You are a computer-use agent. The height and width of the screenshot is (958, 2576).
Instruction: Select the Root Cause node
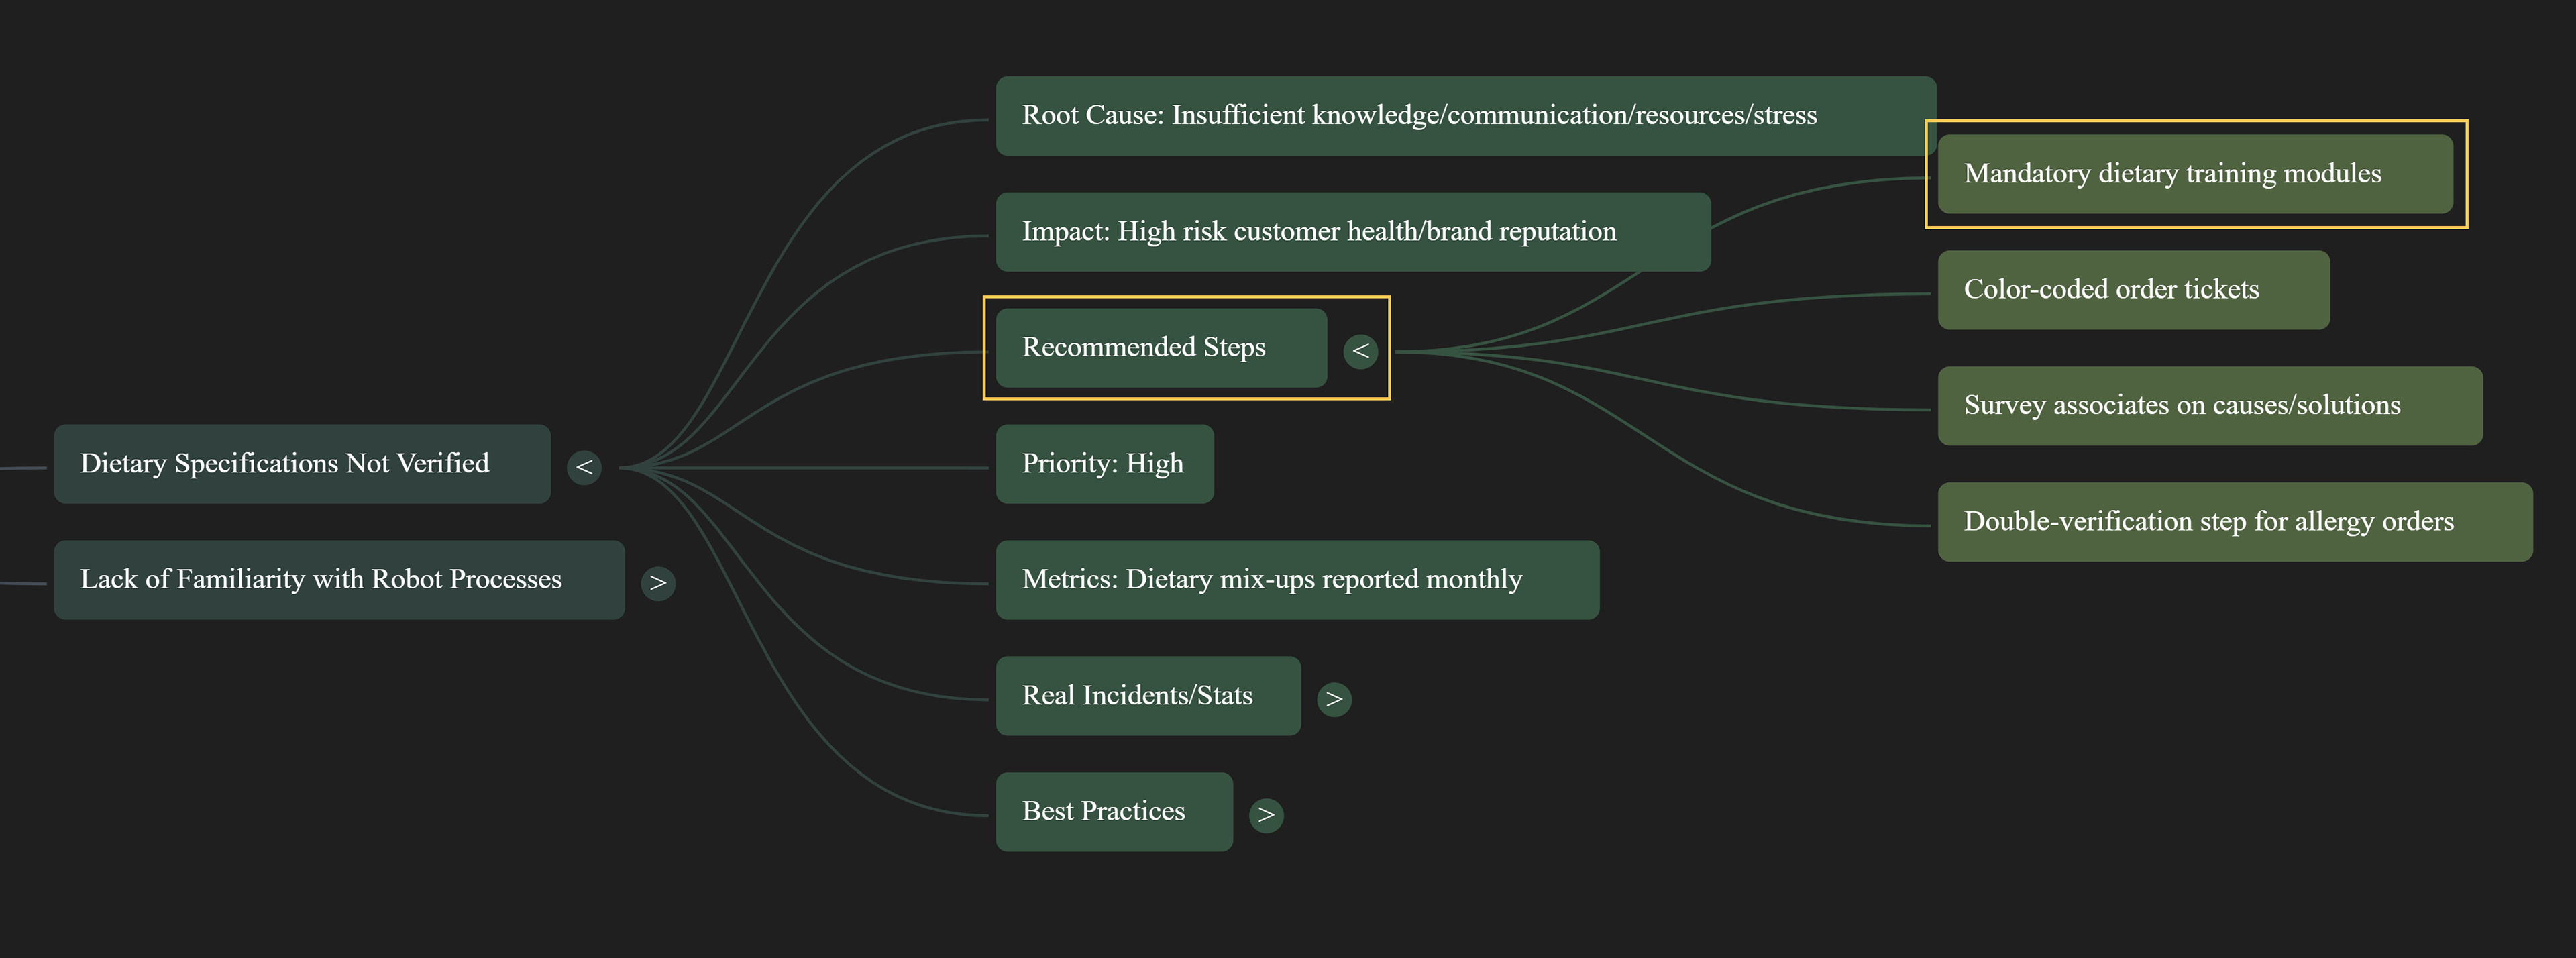[x=1466, y=116]
